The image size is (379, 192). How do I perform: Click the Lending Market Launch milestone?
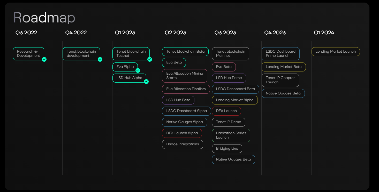335,52
